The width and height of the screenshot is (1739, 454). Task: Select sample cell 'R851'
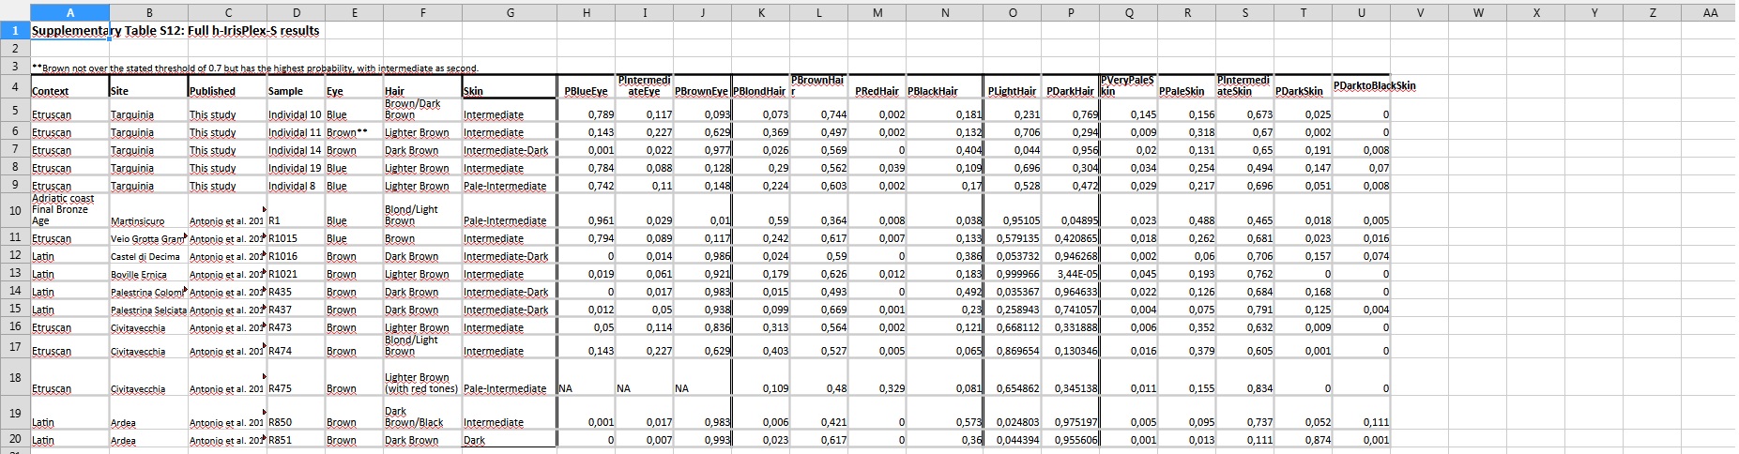[295, 439]
